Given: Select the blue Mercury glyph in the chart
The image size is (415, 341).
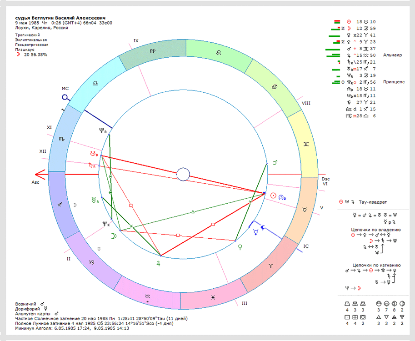Looking at the screenshot, I should (256, 232).
